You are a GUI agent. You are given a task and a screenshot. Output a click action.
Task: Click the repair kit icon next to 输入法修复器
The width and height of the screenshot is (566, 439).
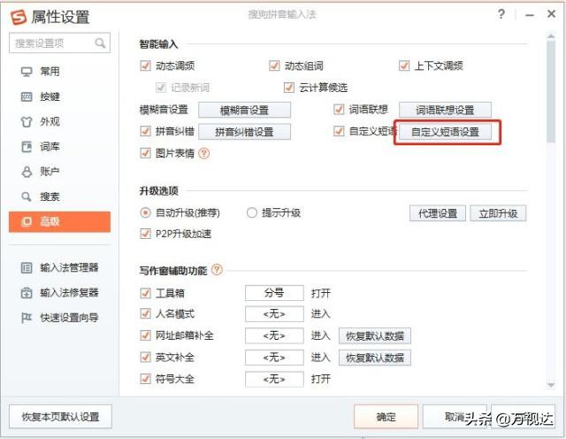point(27,293)
